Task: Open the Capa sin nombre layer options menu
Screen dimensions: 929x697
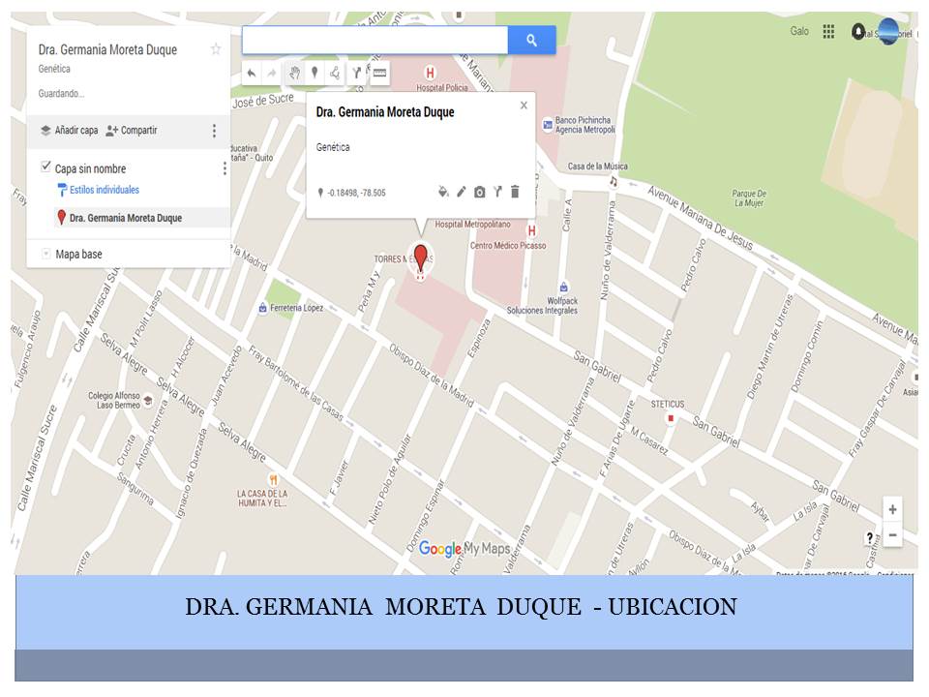Action: [x=225, y=168]
